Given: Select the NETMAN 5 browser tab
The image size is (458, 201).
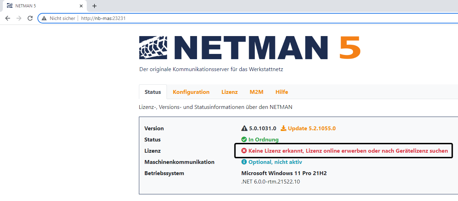Looking at the screenshot, I should point(45,6).
